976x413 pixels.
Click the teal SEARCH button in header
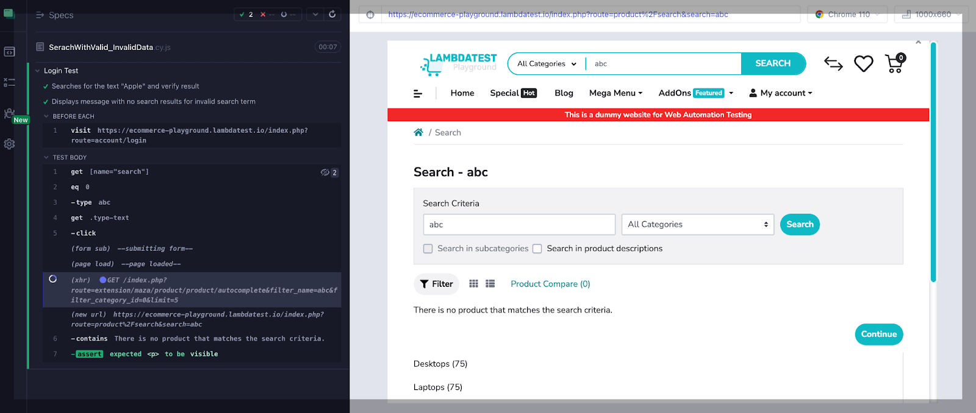[773, 63]
